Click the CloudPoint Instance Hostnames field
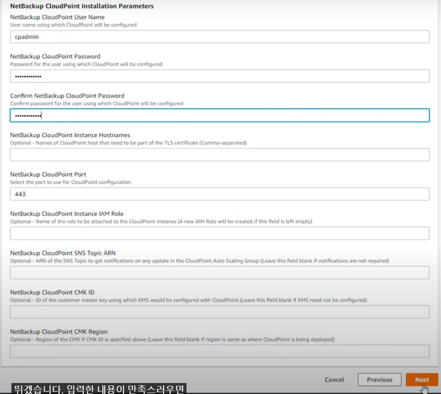This screenshot has width=441, height=394. click(220, 155)
